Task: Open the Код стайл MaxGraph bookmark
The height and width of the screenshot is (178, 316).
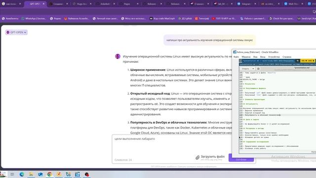Action: tap(162, 18)
